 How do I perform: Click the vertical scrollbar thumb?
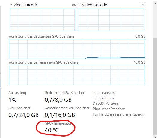(x=155, y=86)
